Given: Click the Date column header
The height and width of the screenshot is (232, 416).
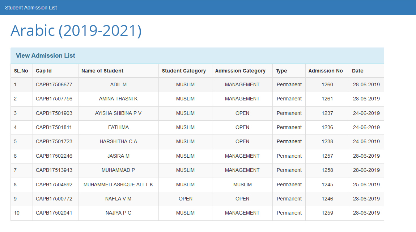Looking at the screenshot, I should click(x=357, y=71).
